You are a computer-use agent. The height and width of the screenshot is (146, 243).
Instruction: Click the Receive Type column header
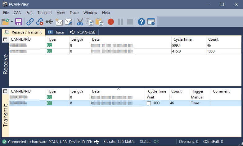pos(58,39)
